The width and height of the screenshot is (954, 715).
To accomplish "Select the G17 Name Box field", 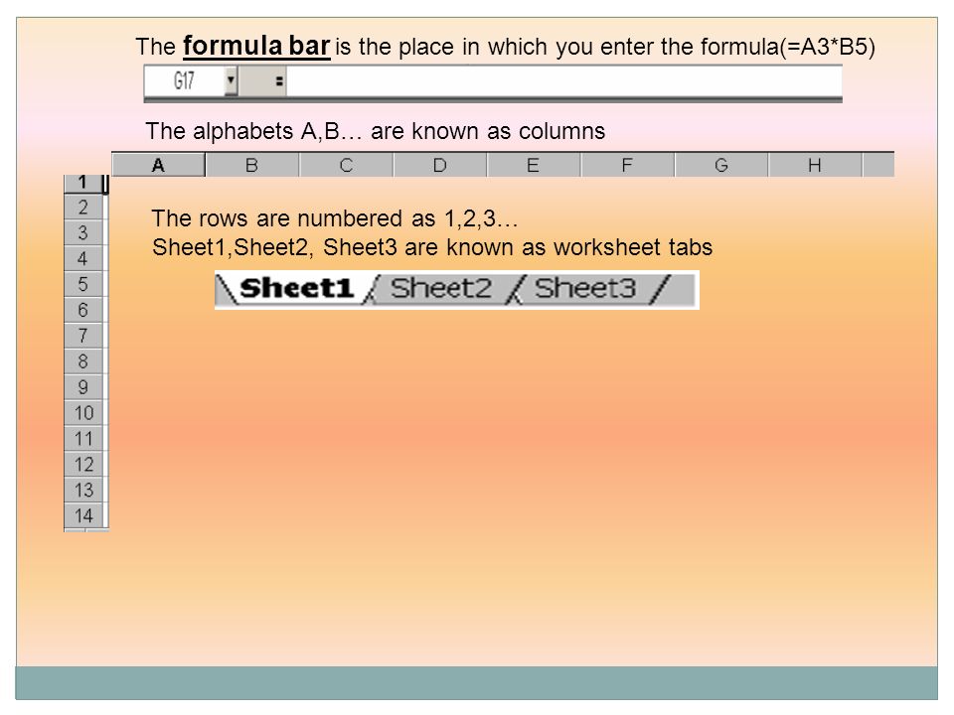I will pyautogui.click(x=185, y=80).
